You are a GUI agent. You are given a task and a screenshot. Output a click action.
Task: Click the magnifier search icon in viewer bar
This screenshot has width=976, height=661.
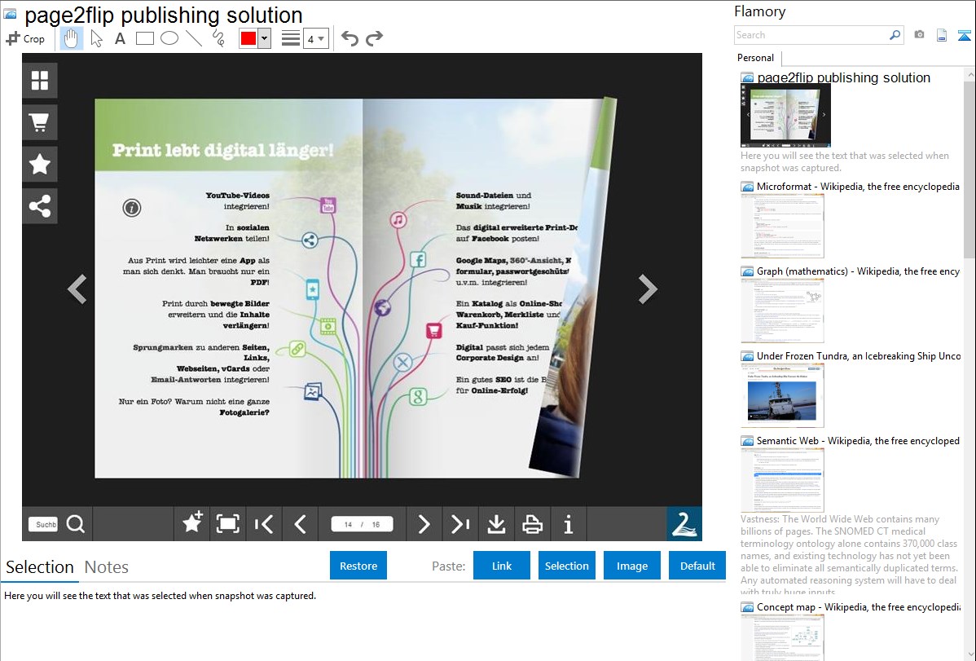pyautogui.click(x=76, y=524)
